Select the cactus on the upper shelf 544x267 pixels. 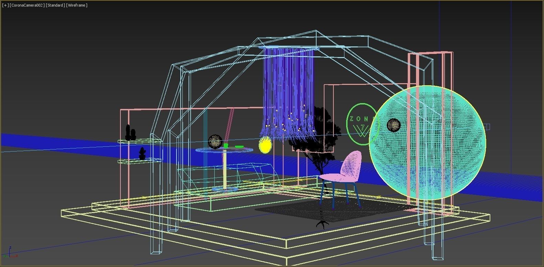click(130, 133)
